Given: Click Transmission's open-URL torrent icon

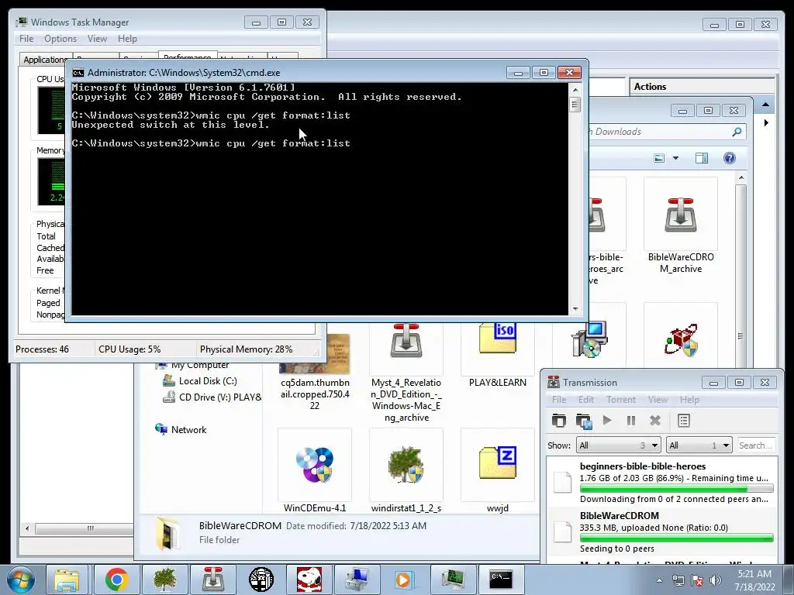Looking at the screenshot, I should coord(584,421).
